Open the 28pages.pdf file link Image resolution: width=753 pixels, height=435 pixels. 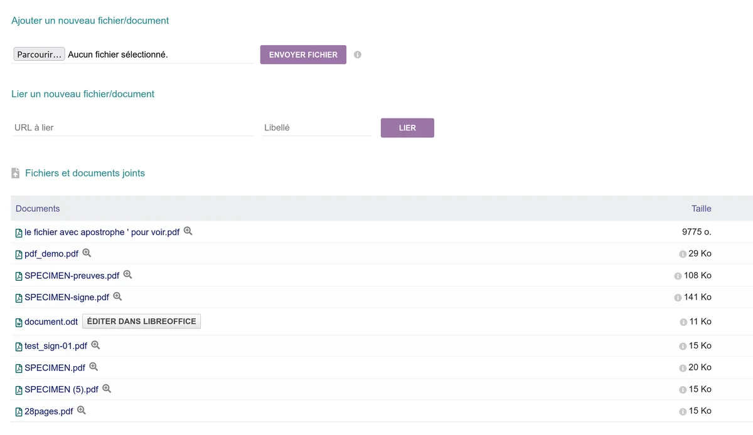click(x=48, y=411)
